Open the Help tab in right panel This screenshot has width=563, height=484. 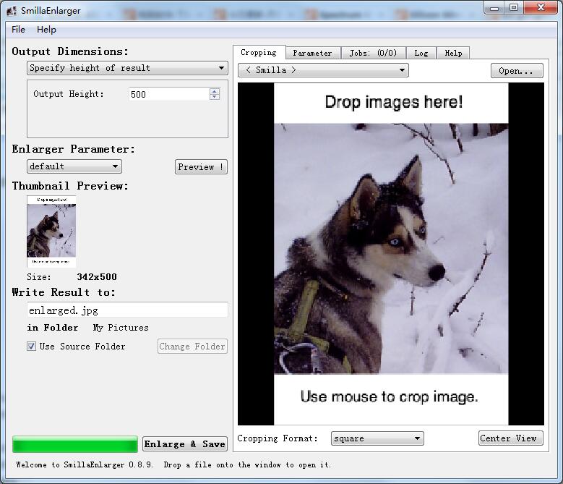click(x=453, y=54)
